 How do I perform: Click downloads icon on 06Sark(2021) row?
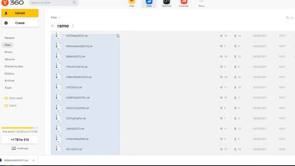coord(235,56)
